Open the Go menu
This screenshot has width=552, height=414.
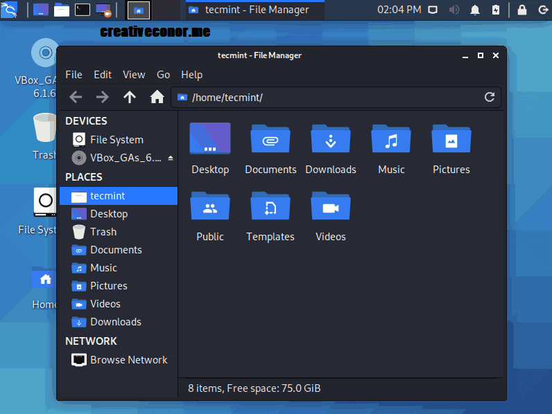click(163, 75)
